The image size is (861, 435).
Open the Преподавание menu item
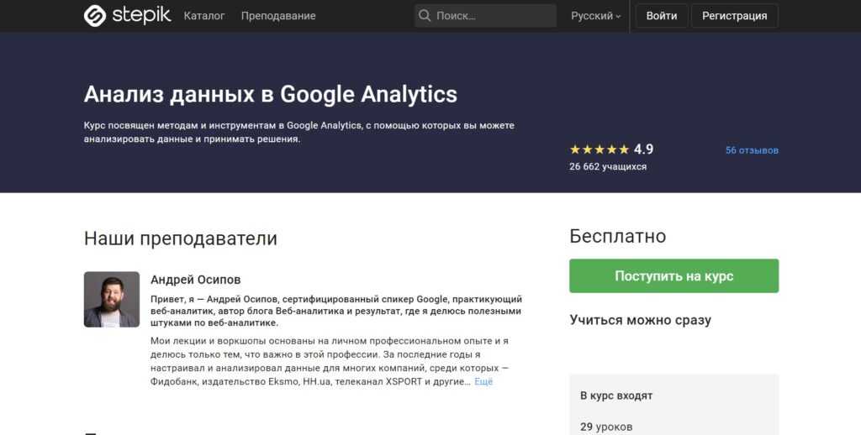click(278, 16)
